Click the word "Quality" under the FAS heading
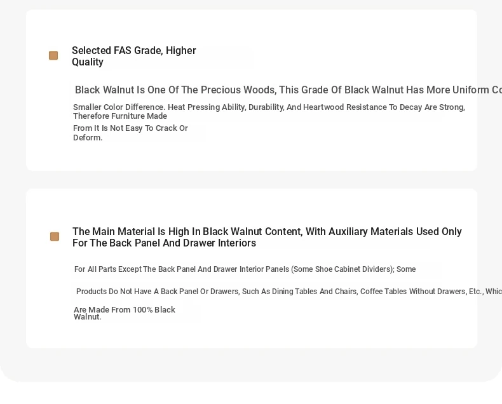Screen dimensions: 502x404 coord(88,62)
